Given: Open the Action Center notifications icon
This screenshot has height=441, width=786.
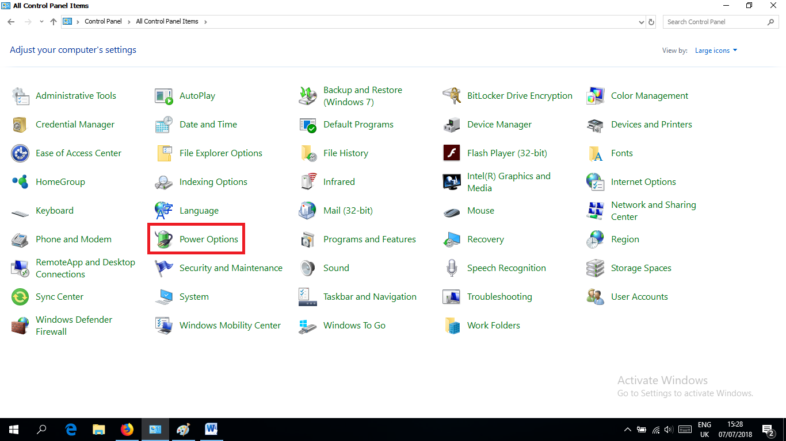Looking at the screenshot, I should coord(768,430).
